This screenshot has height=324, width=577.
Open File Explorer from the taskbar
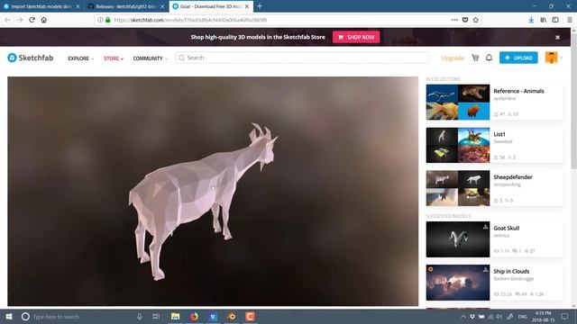pyautogui.click(x=176, y=316)
